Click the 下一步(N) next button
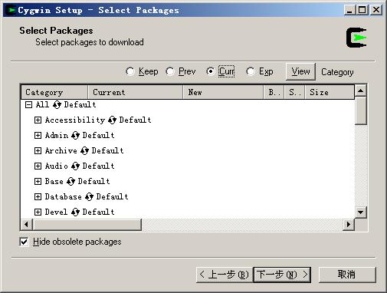The width and height of the screenshot is (387, 293). [x=282, y=275]
